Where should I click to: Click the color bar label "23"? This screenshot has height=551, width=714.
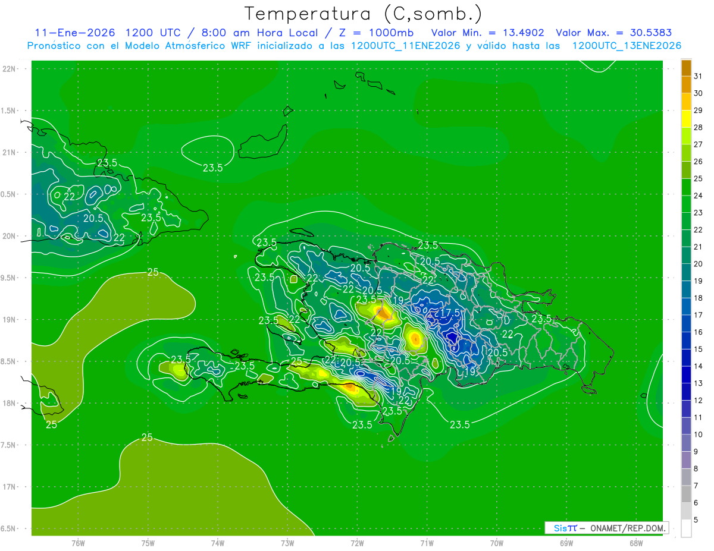tap(698, 213)
